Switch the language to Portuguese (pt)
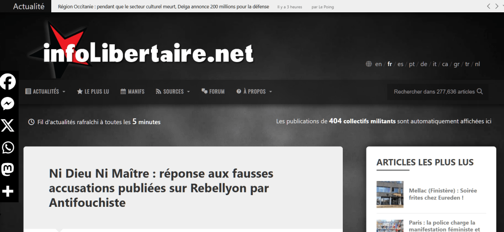The height and width of the screenshot is (232, 504). [x=412, y=64]
